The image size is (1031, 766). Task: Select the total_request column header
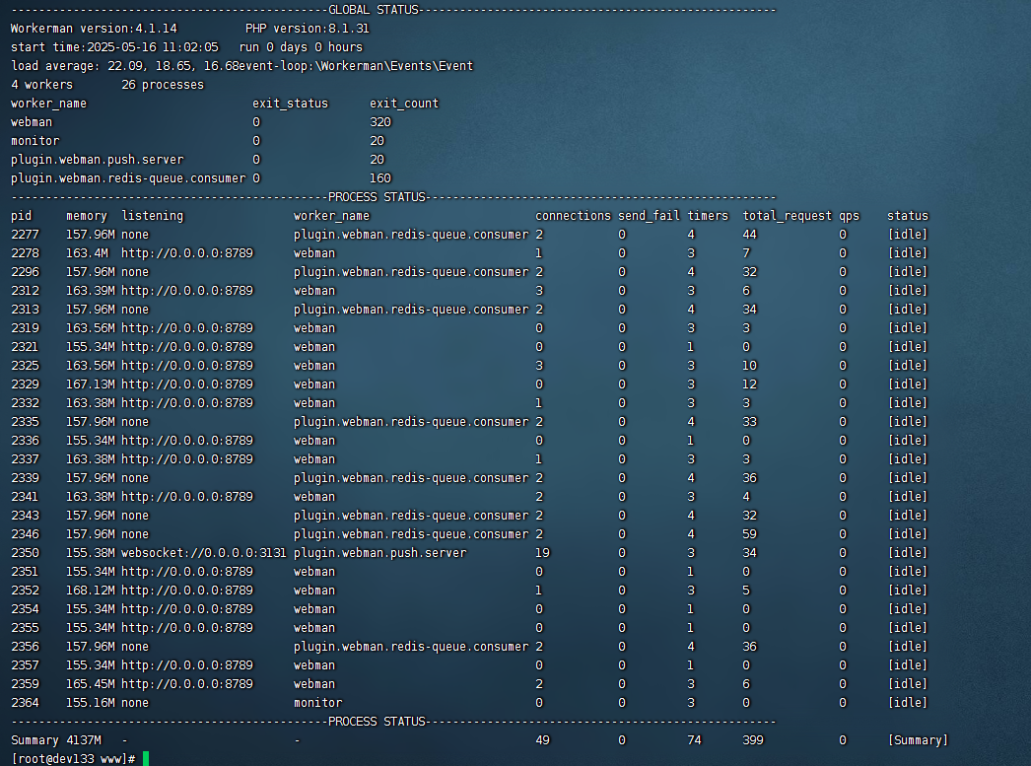click(x=788, y=216)
